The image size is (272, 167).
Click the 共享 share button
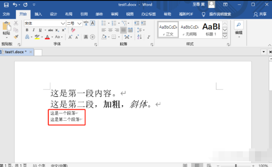[260, 14]
